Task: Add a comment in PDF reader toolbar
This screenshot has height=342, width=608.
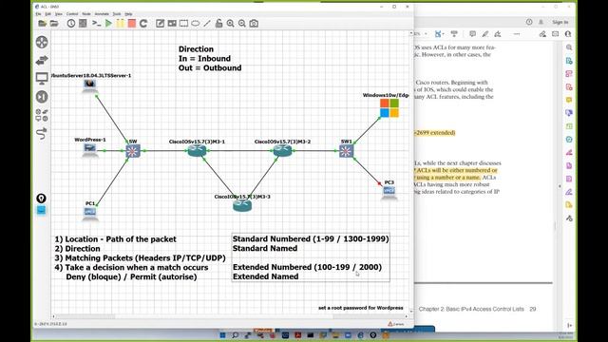Action: click(472, 34)
